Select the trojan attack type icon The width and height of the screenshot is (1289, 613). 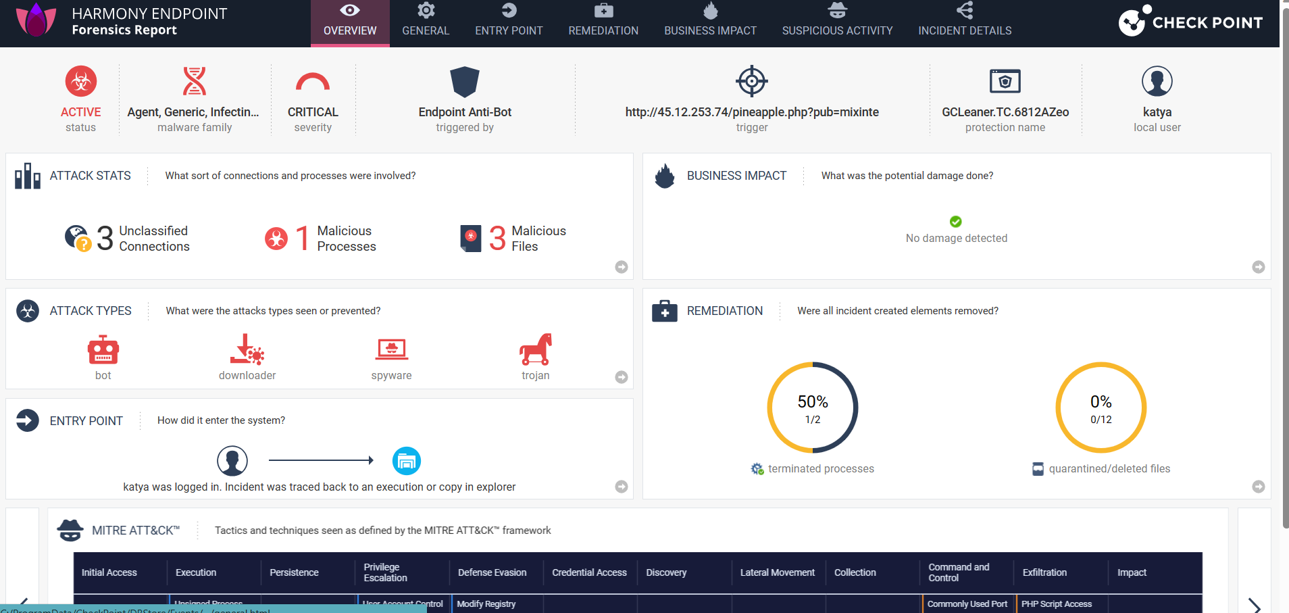click(536, 349)
